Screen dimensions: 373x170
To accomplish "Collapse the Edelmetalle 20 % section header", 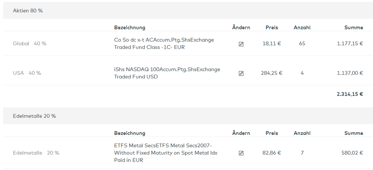I will [34, 116].
